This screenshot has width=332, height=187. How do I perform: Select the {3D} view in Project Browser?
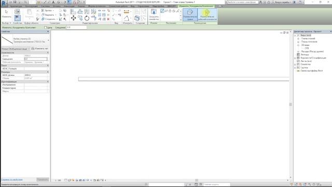[x=307, y=48]
